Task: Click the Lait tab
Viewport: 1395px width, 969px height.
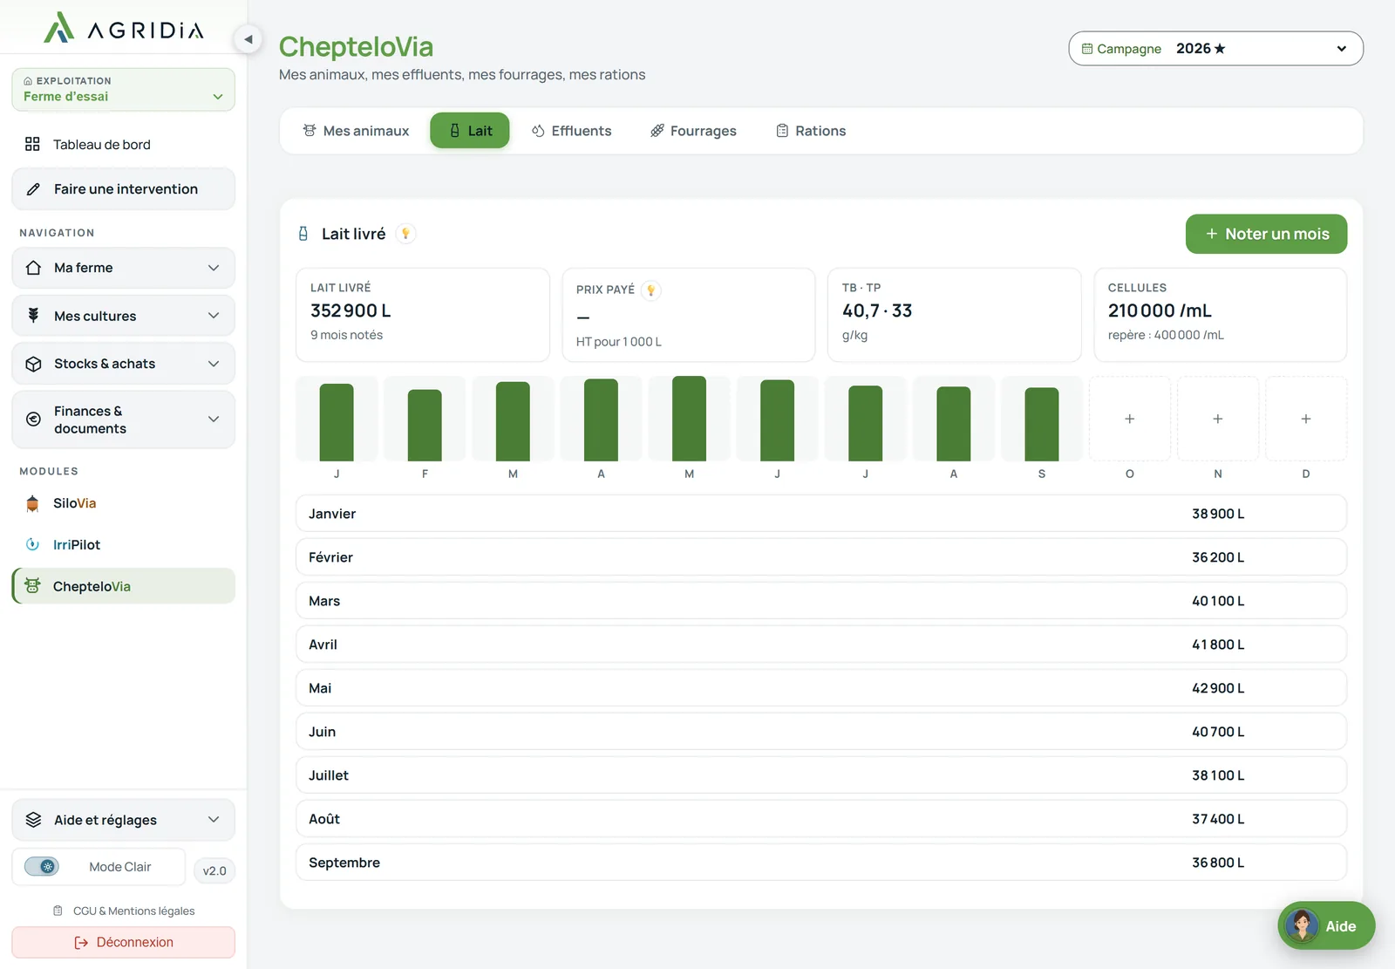Action: (x=470, y=131)
